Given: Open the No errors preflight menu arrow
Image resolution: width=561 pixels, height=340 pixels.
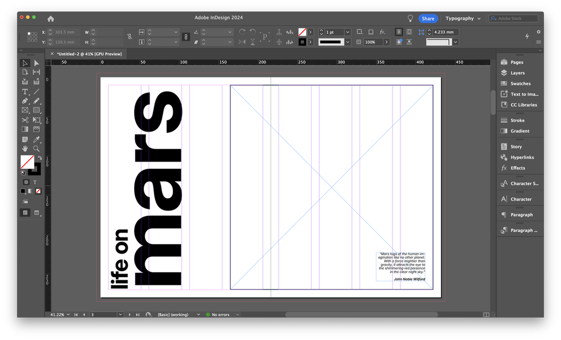Looking at the screenshot, I should tap(237, 315).
